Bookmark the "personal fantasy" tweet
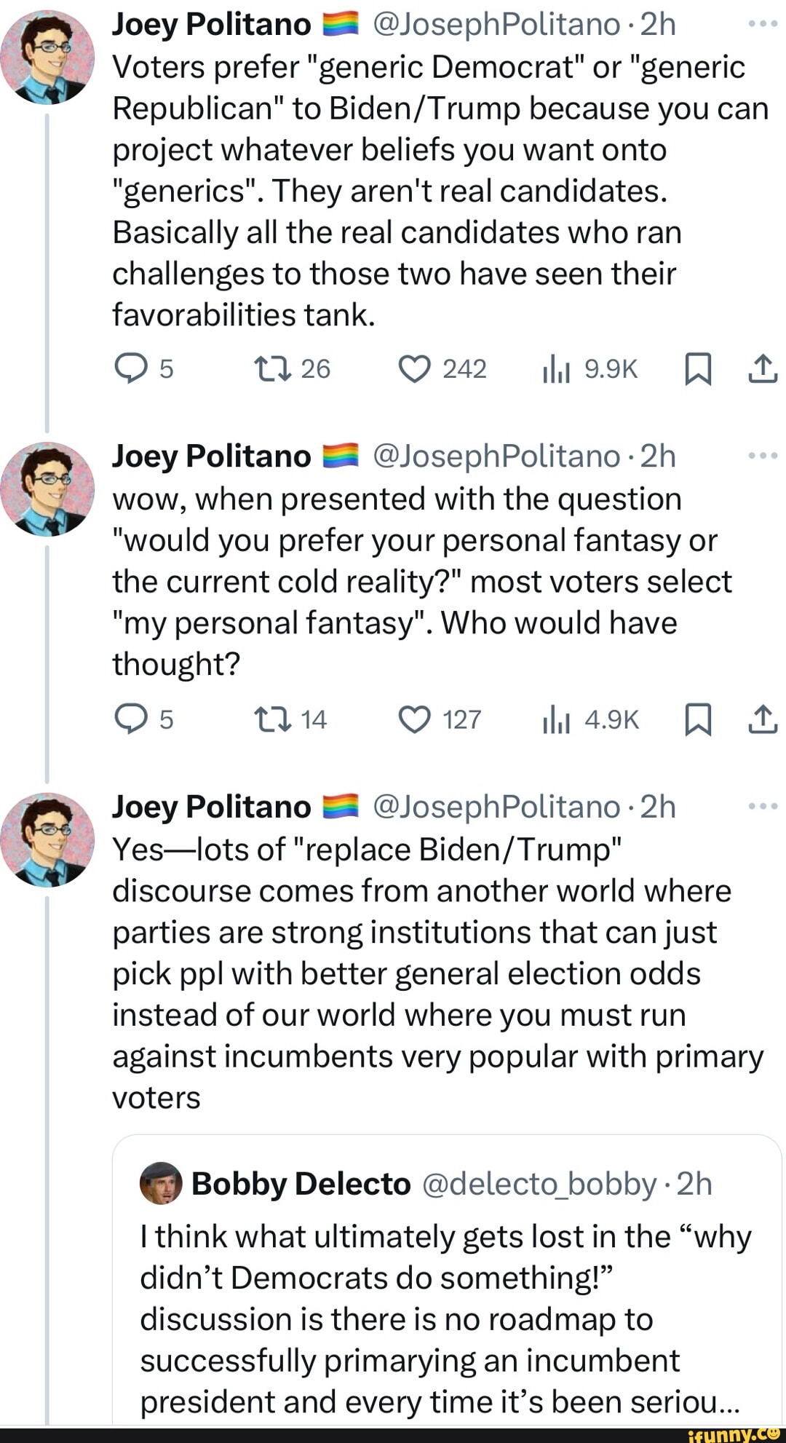The height and width of the screenshot is (1443, 786). [698, 720]
